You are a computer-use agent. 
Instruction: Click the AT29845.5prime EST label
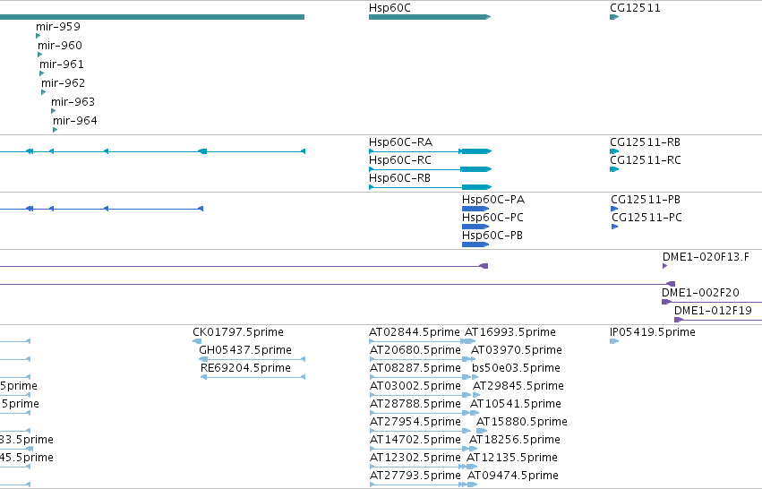(x=518, y=386)
